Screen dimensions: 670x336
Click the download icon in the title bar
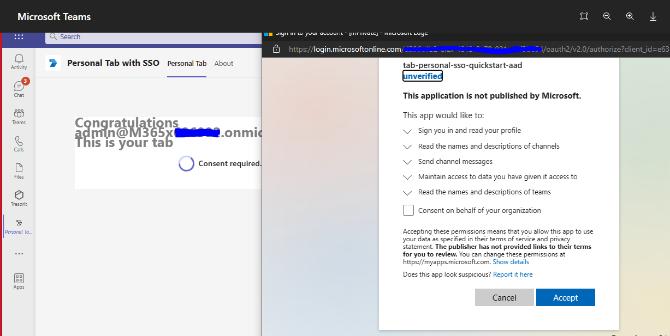tap(653, 16)
